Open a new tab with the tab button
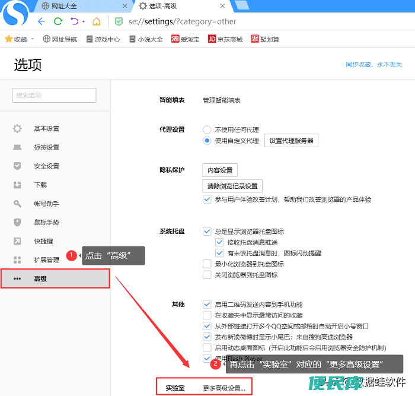This screenshot has height=396, width=415. point(242,5)
